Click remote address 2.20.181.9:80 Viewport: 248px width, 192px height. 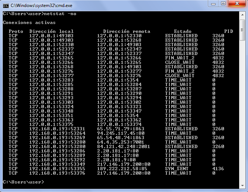(116, 160)
